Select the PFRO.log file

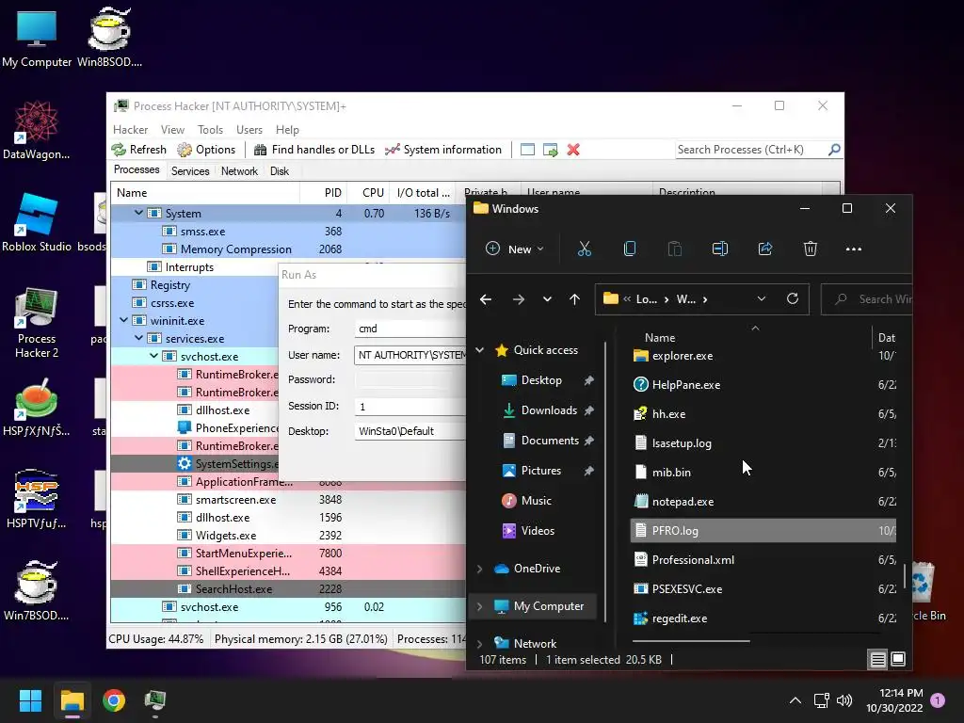tap(763, 531)
